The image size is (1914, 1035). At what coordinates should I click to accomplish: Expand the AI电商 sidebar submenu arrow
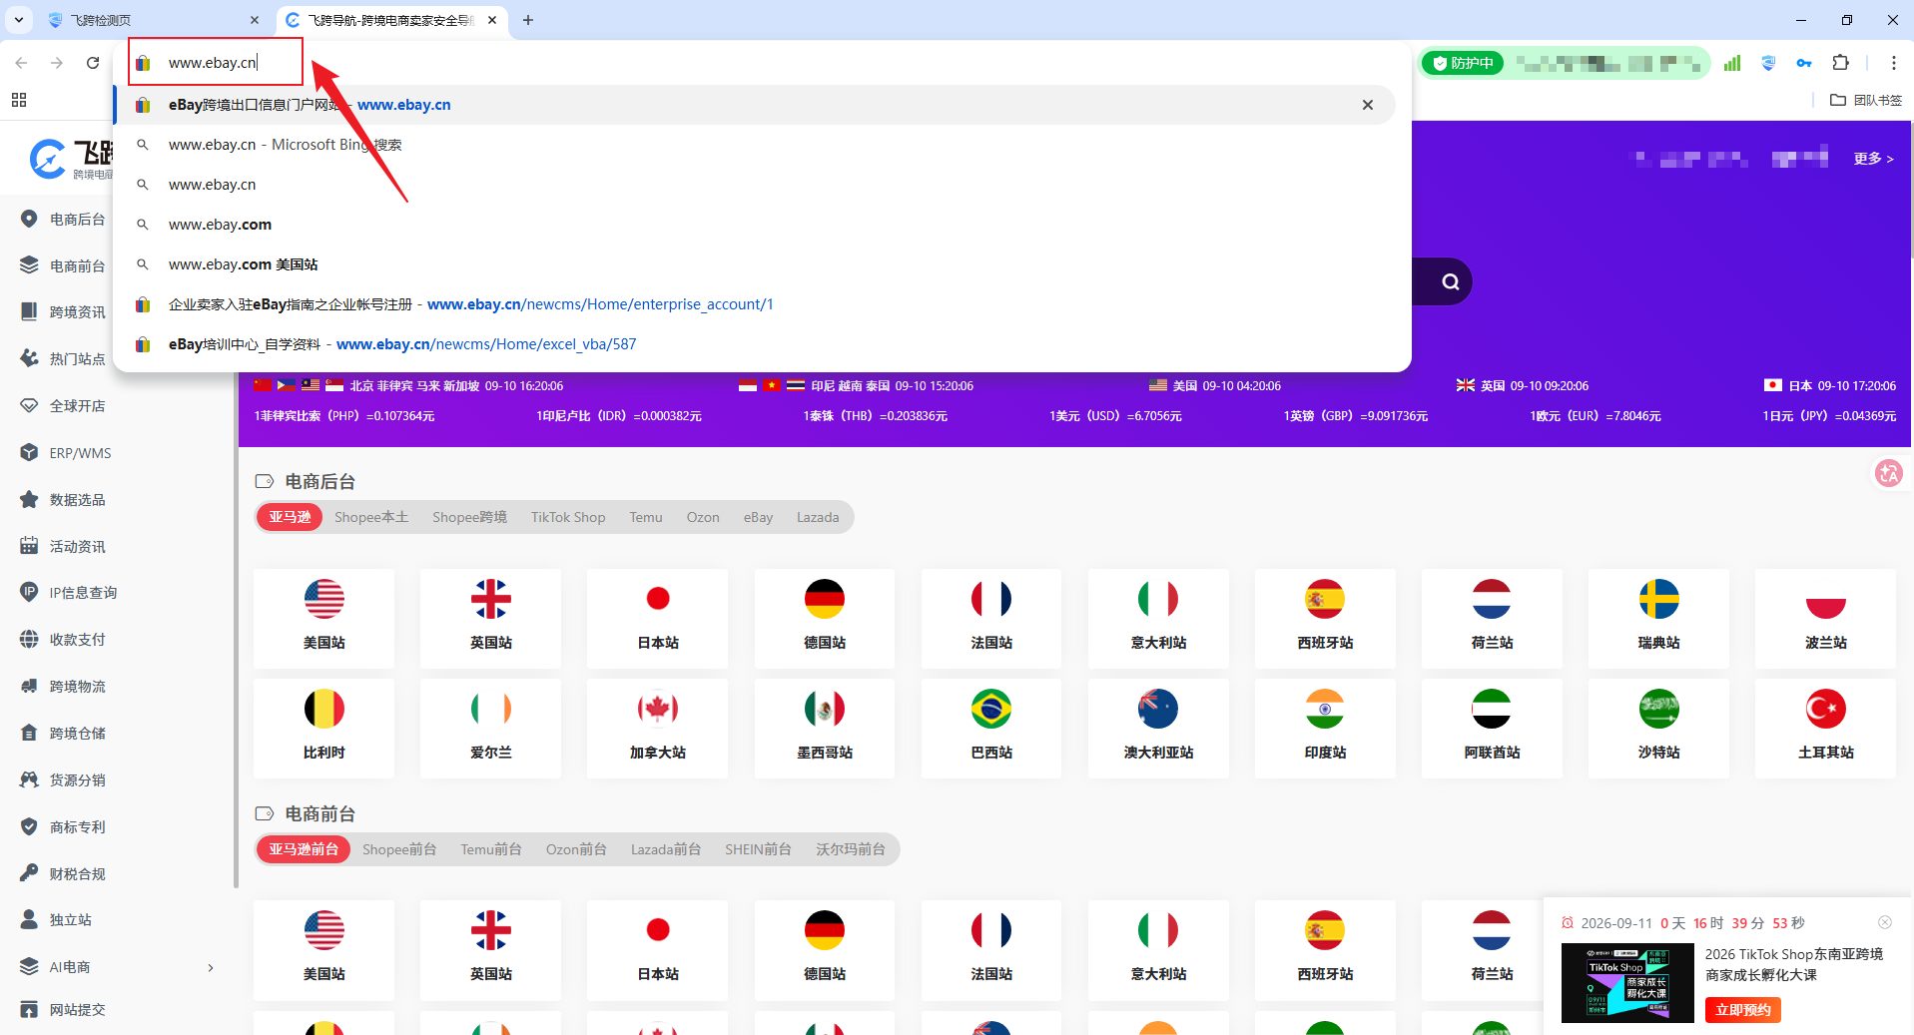(x=211, y=967)
